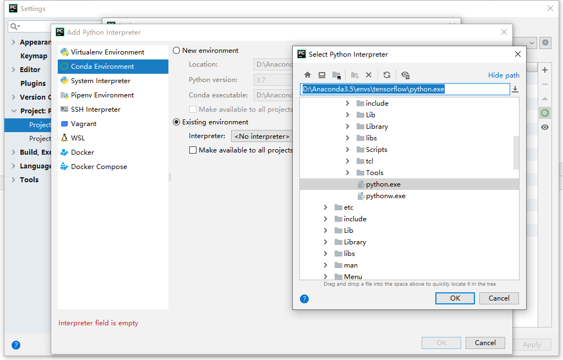Screen dimensions: 563x360
Task: Toggle show hidden files and directories icon
Action: 406,75
